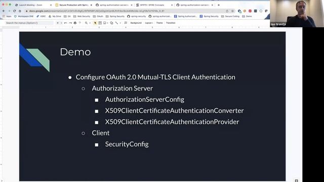The height and width of the screenshot is (182, 324).
Task: Click Joe Grandja's video thumbnail
Action: [x=297, y=14]
